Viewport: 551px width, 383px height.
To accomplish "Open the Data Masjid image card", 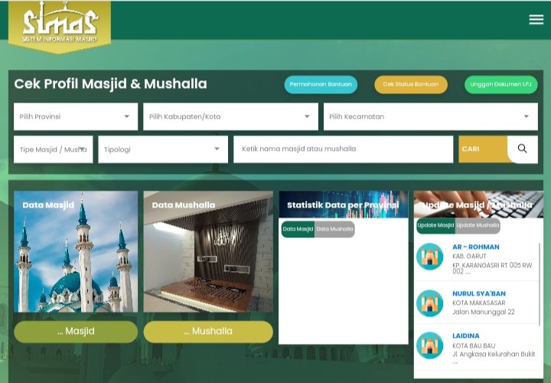I will point(76,251).
